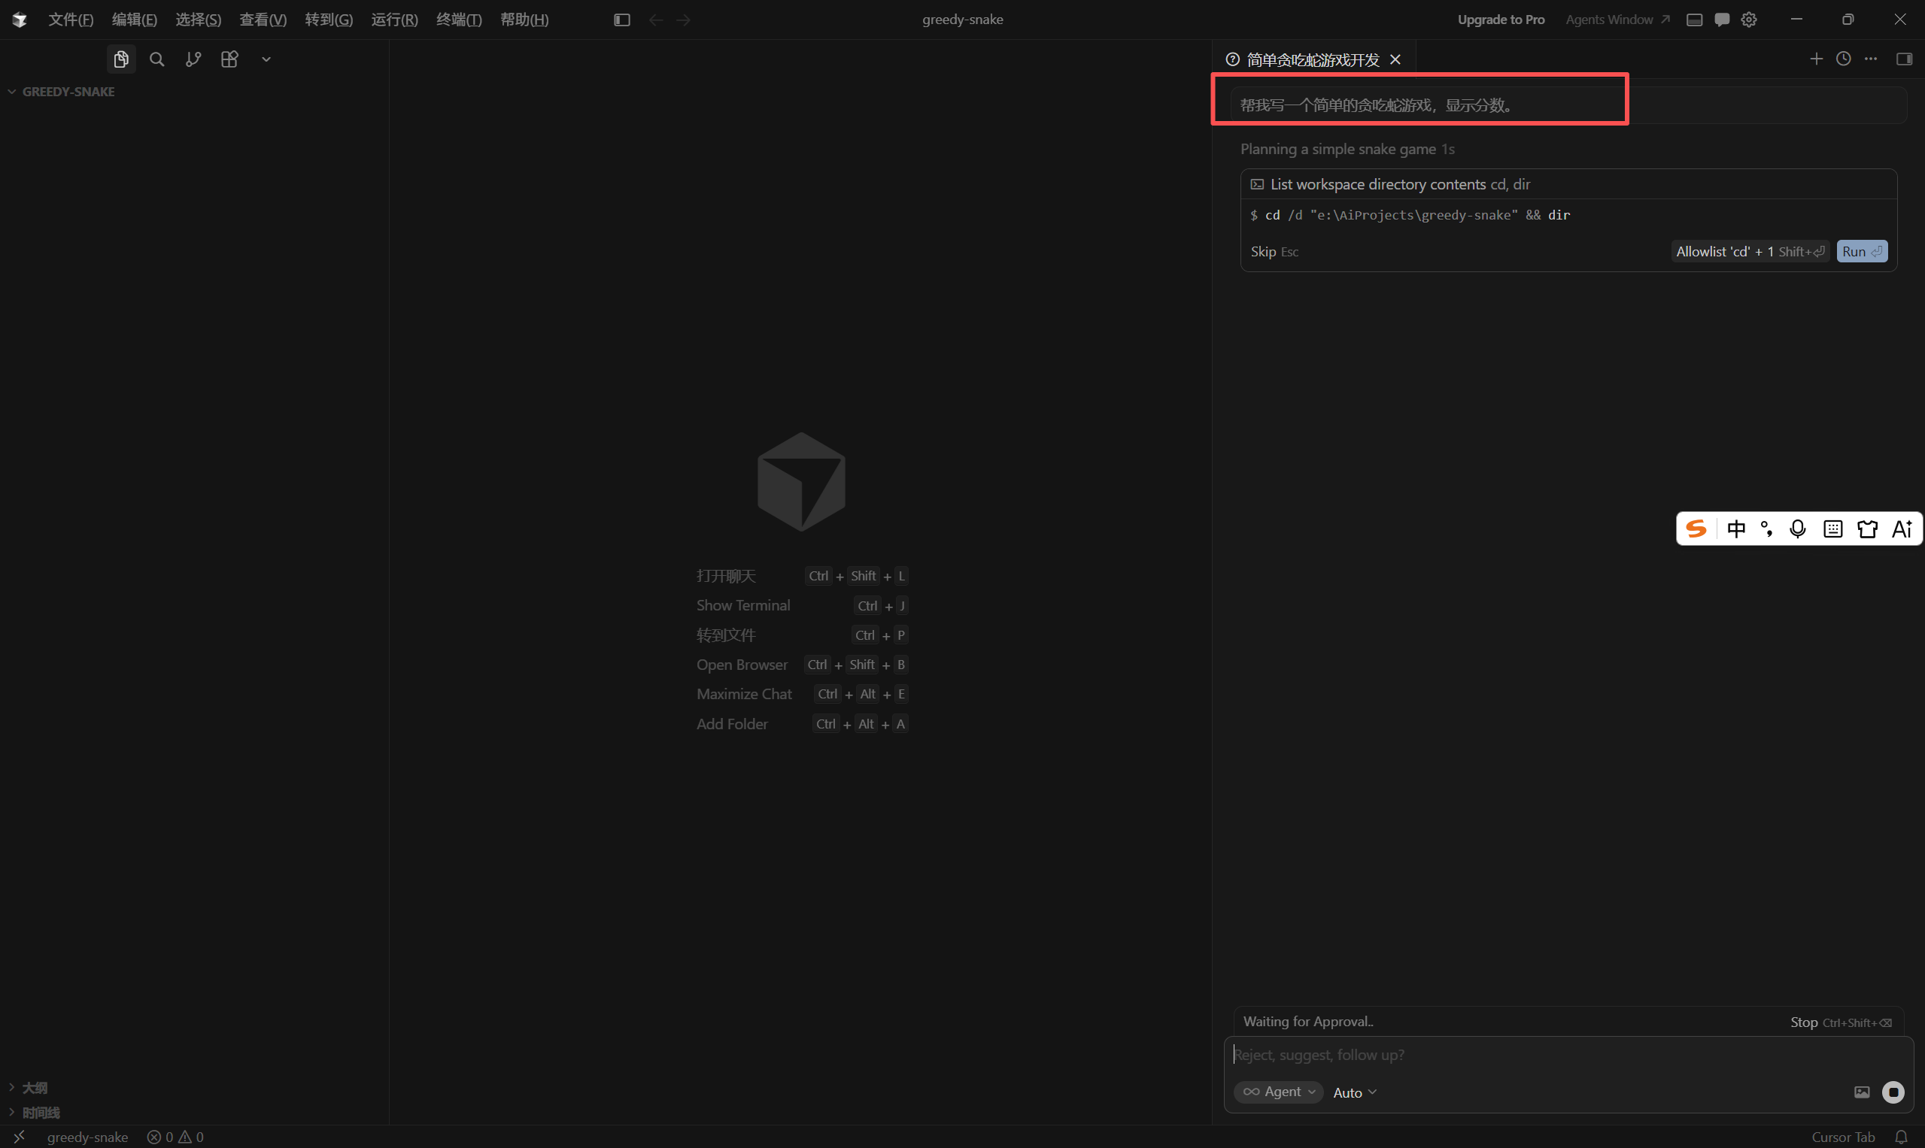Select the 简单贪吃蛇游戏开发 chat tab
The image size is (1925, 1148).
pos(1313,59)
